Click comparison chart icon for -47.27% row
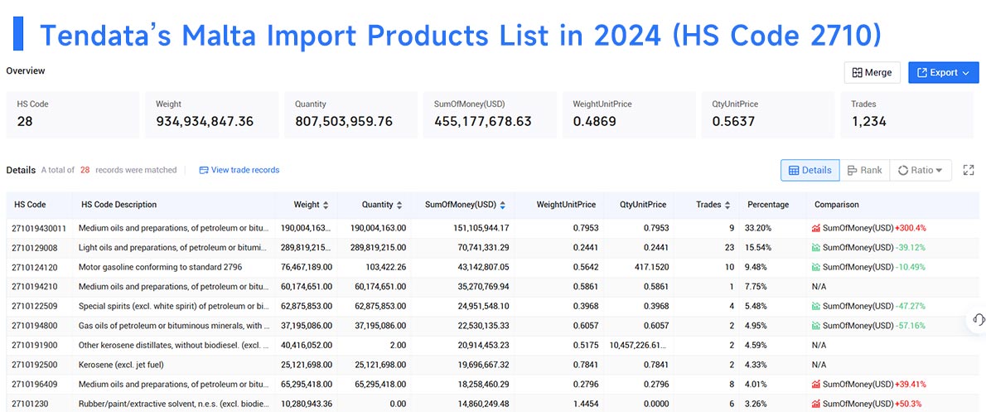 point(816,306)
